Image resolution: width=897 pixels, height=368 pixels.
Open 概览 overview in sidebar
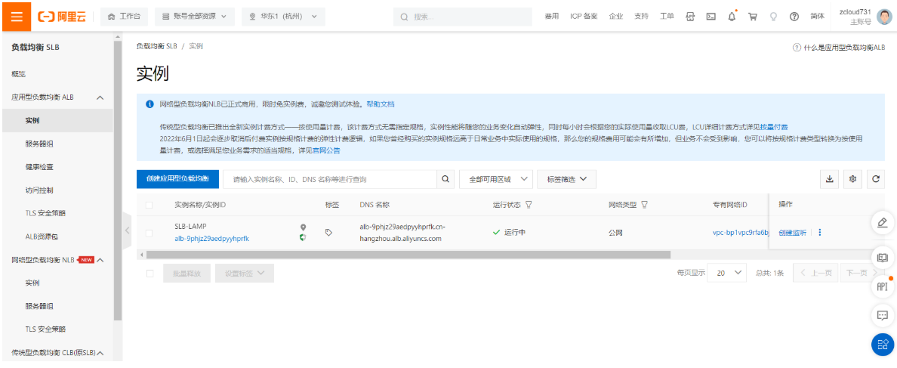(18, 74)
